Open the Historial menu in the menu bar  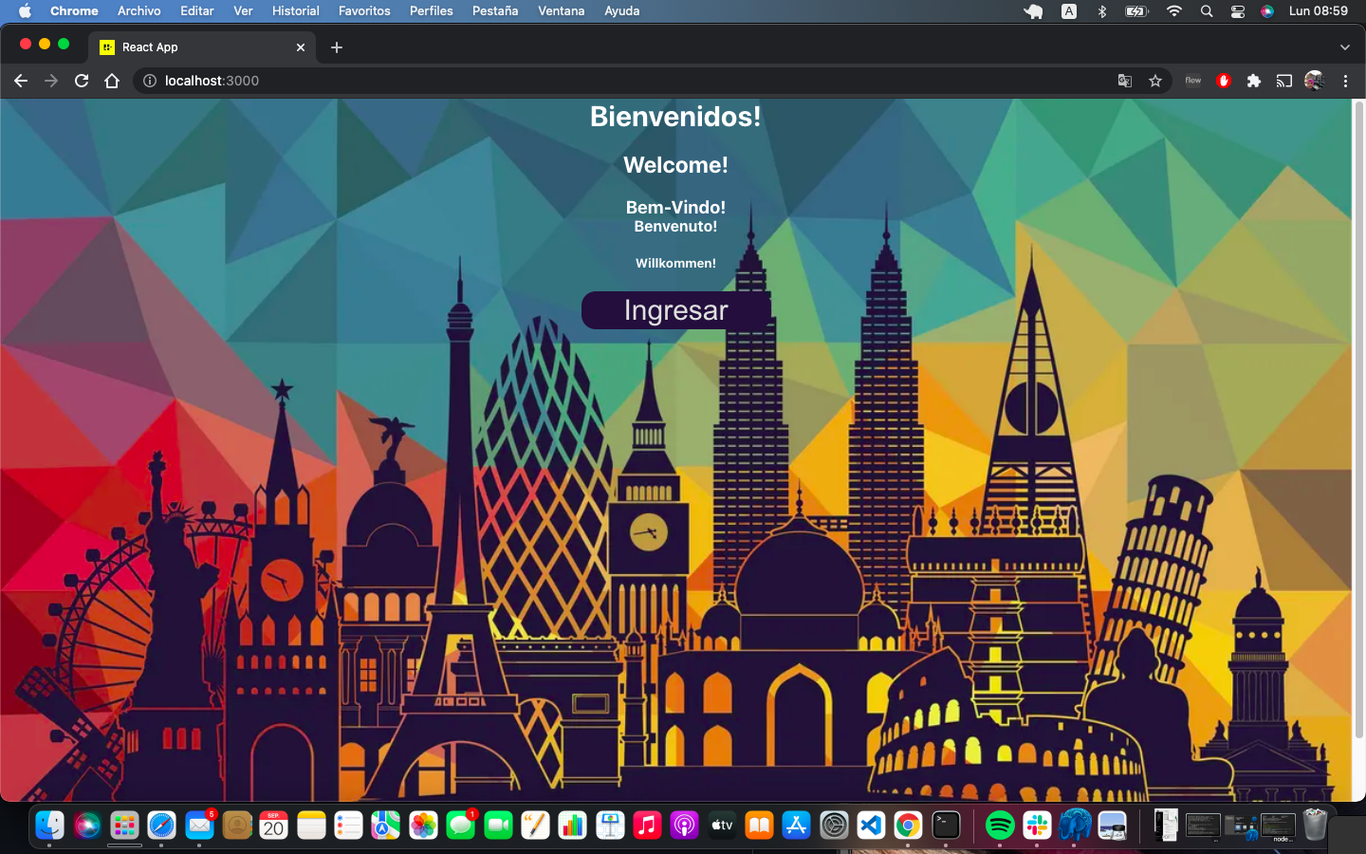coord(295,10)
